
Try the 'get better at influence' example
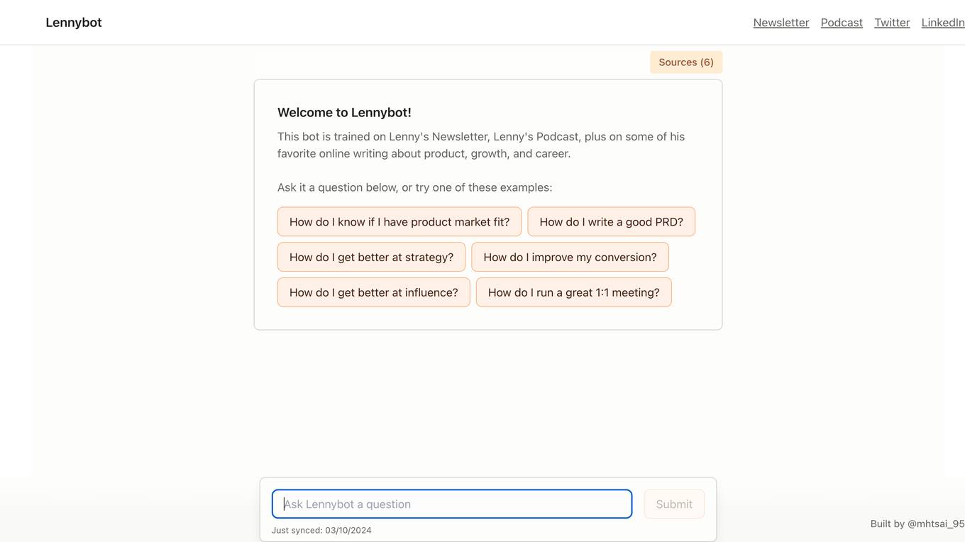[x=373, y=292]
